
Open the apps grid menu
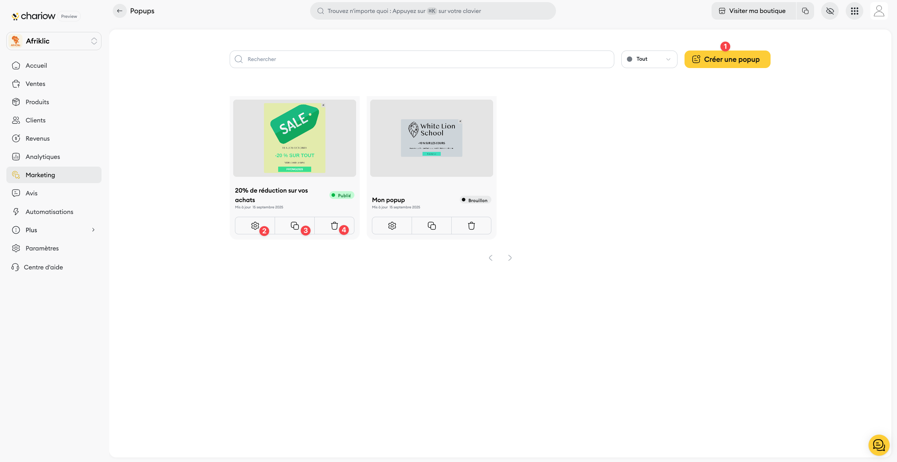tap(855, 11)
